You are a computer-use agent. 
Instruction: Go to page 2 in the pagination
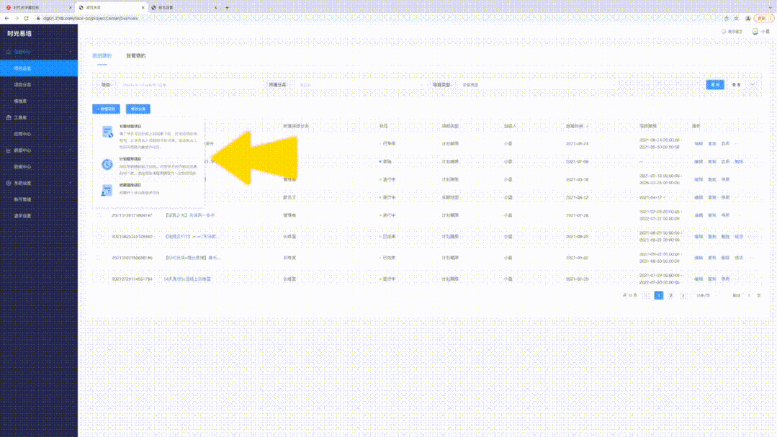tap(671, 295)
